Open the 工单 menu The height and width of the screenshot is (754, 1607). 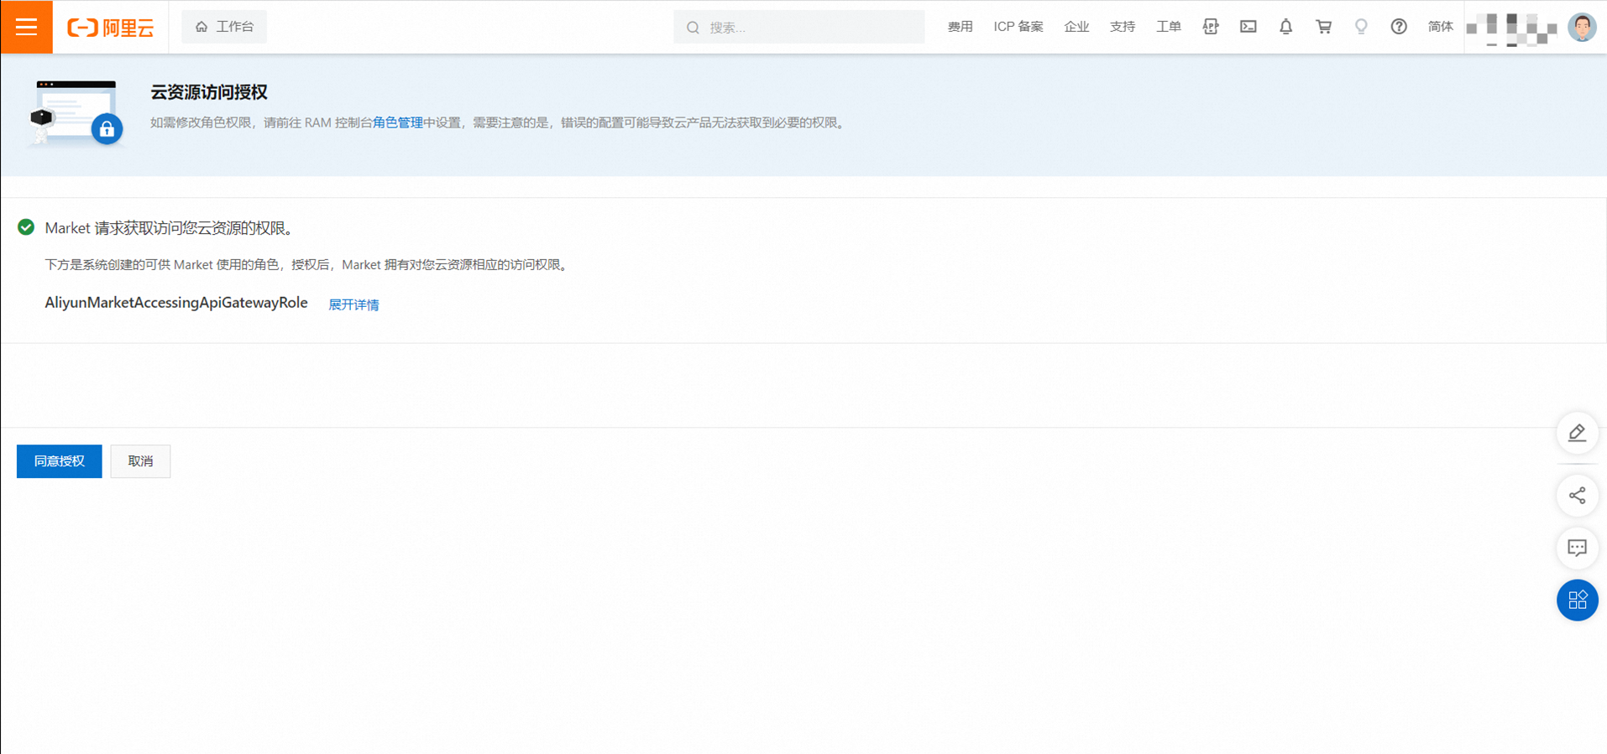pos(1169,27)
